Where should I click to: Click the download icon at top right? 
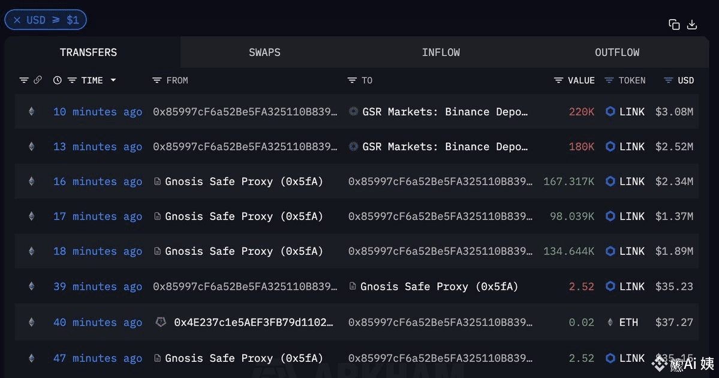[x=693, y=25]
